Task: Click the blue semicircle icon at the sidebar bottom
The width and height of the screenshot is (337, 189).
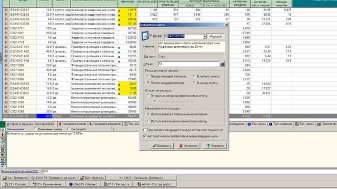Action: pos(3,165)
